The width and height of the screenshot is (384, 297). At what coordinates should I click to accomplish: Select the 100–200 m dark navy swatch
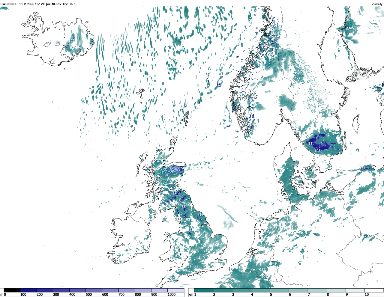[28, 290]
